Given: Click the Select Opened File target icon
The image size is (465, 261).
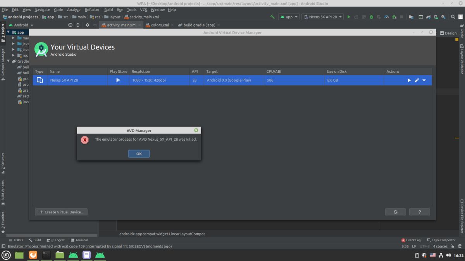Looking at the screenshot, I should click(x=70, y=25).
